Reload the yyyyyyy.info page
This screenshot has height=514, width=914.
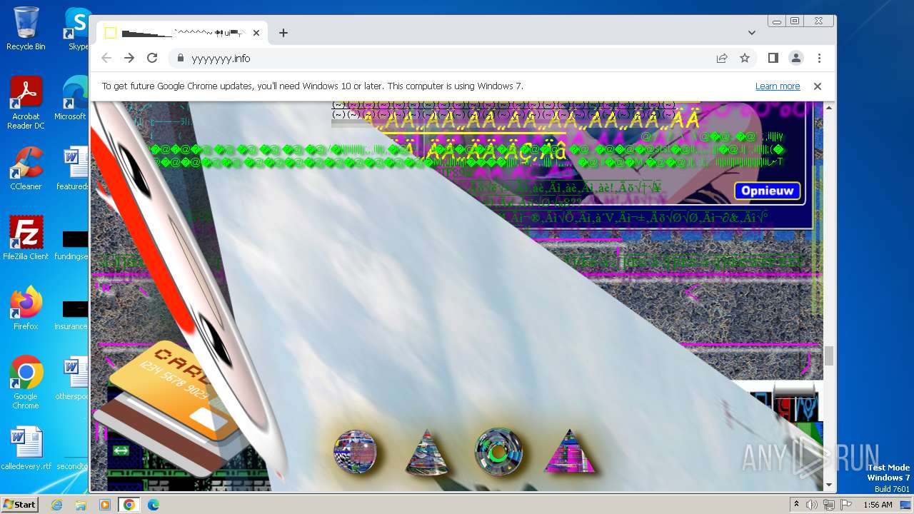(x=152, y=58)
